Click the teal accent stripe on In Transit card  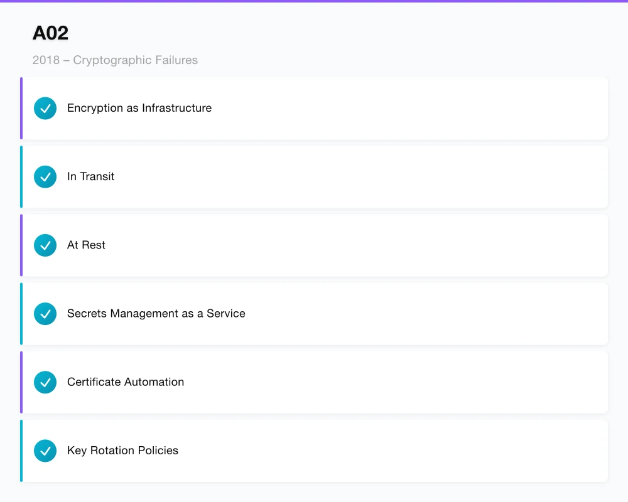(x=21, y=177)
